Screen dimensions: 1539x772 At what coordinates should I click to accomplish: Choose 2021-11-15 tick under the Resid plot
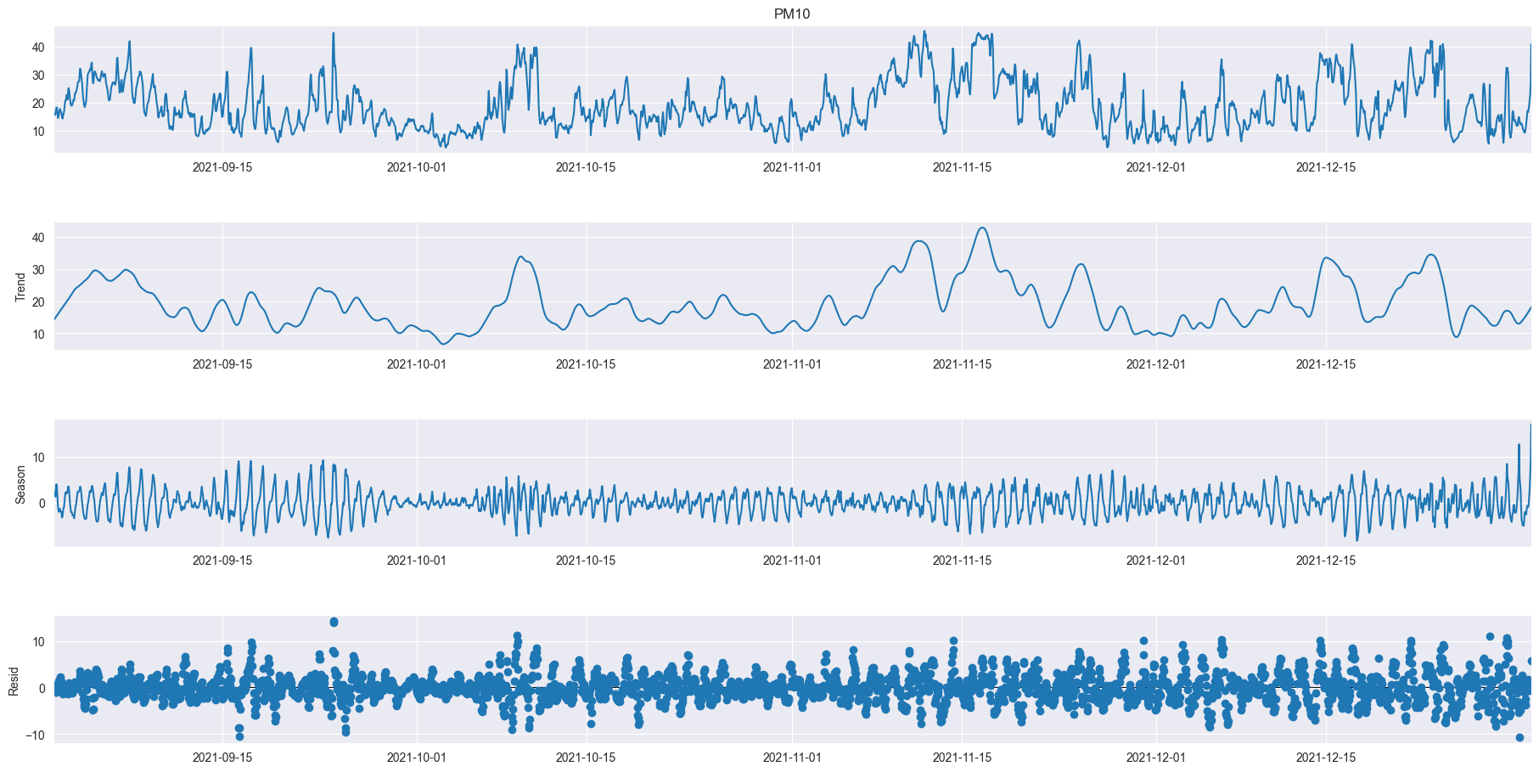point(962,758)
